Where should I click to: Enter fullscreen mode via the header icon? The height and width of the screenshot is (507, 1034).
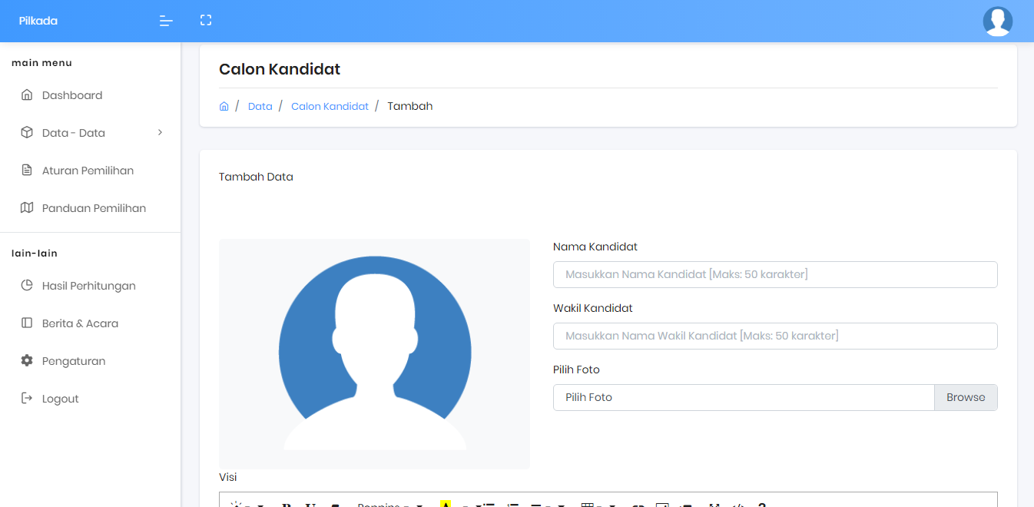click(x=206, y=21)
